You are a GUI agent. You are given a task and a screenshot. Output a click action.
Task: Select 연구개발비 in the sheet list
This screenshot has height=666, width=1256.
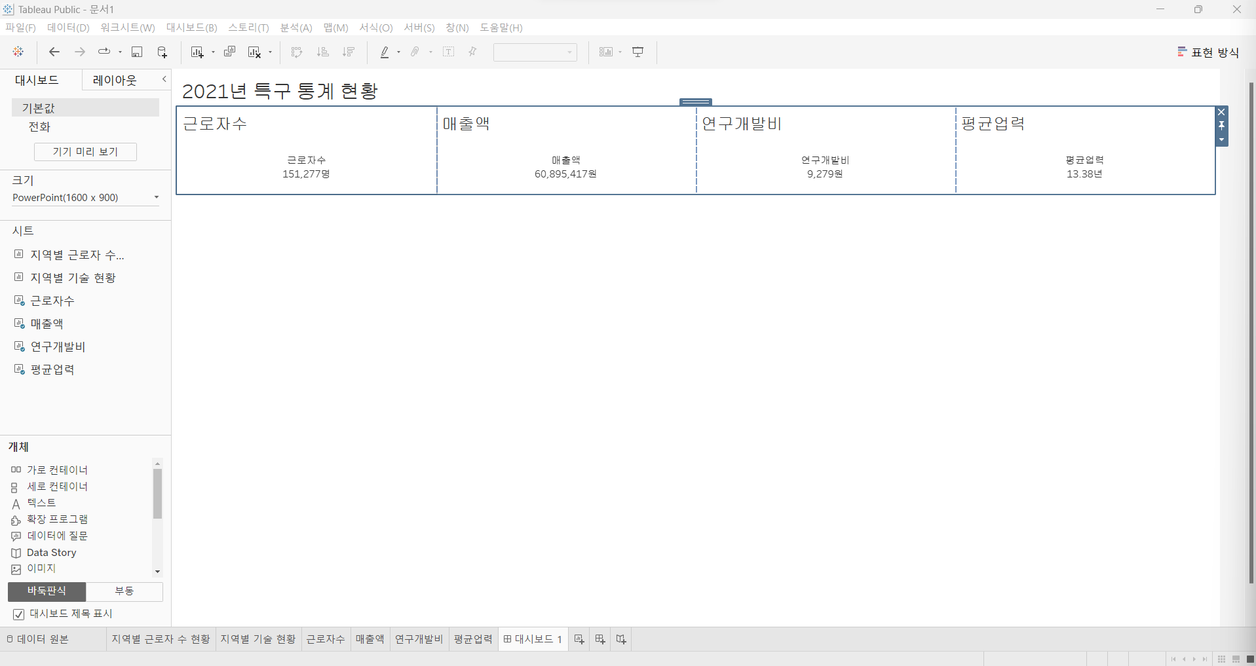[x=58, y=346]
